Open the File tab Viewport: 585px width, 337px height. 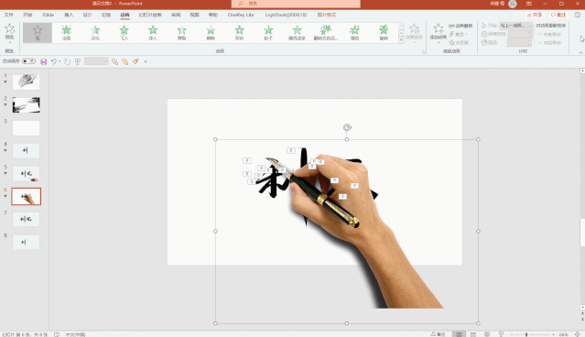pyautogui.click(x=8, y=15)
